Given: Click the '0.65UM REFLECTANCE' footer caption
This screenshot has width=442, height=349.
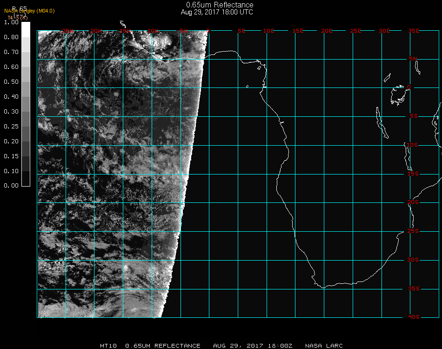Looking at the screenshot, I should click(x=163, y=346).
